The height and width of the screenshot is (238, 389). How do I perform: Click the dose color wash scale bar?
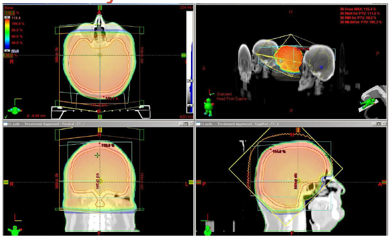(x=7, y=34)
